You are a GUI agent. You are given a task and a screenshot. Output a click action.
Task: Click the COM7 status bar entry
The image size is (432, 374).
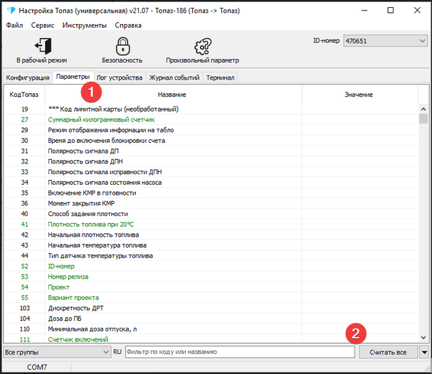coord(37,367)
